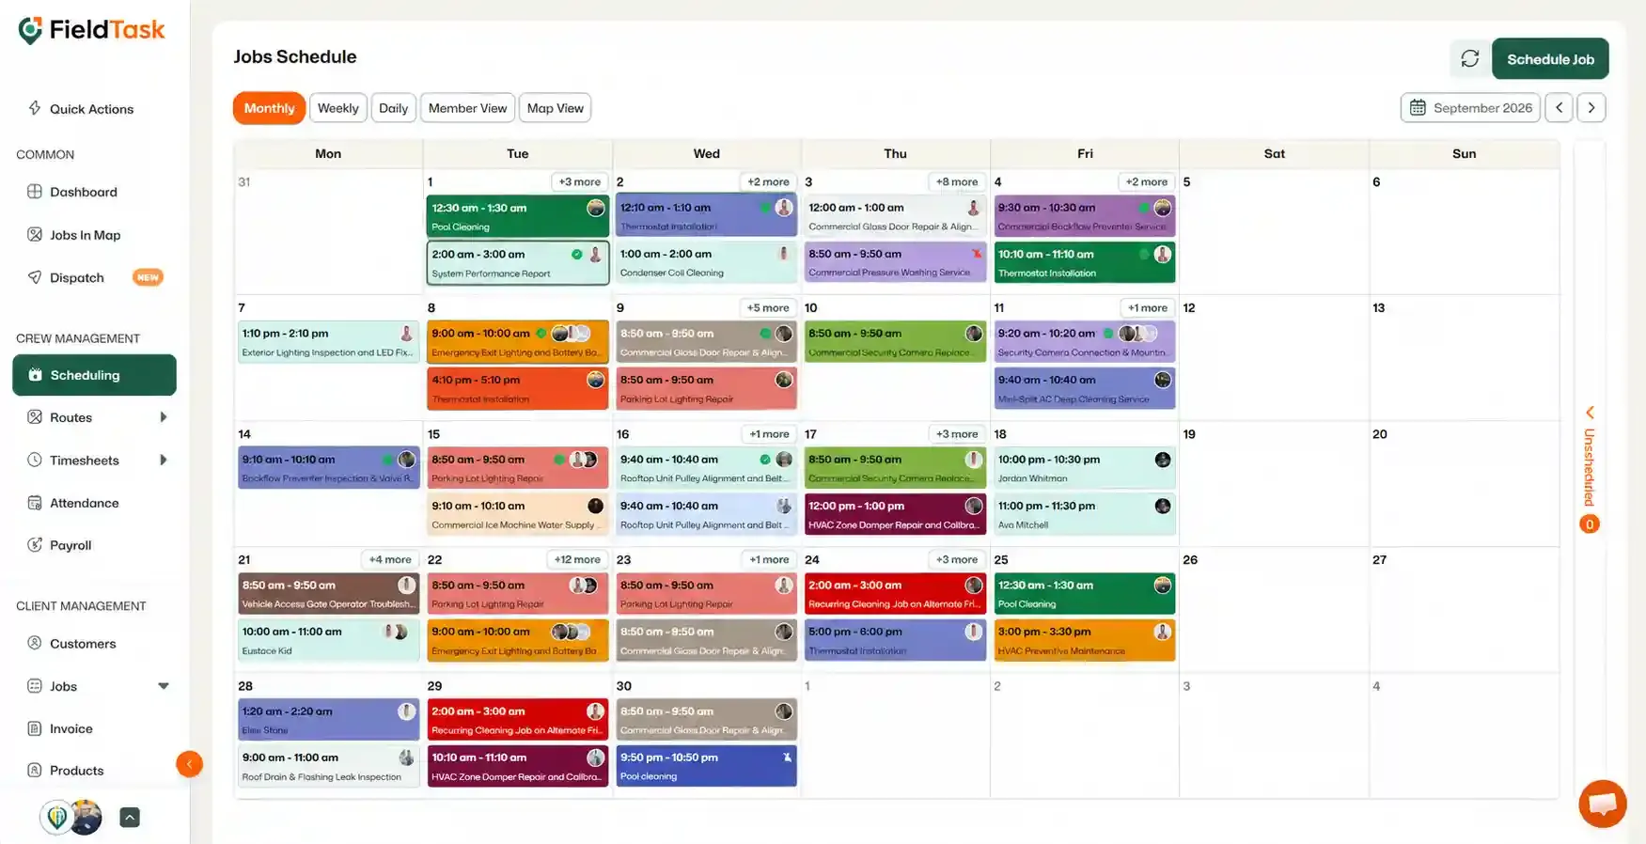Viewport: 1646px width, 844px height.
Task: Switch to Map View tab
Action: [x=555, y=107]
